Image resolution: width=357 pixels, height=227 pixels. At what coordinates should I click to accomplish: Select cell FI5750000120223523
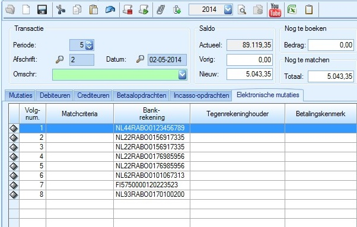click(x=152, y=185)
